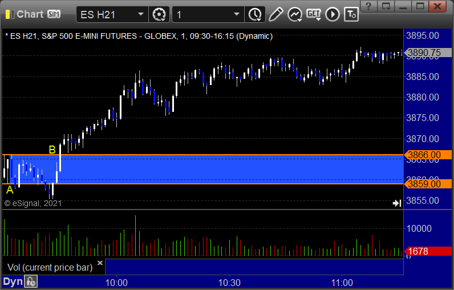Image resolution: width=454 pixels, height=290 pixels.
Task: Click the Dyn time scale label
Action: pos(13,281)
